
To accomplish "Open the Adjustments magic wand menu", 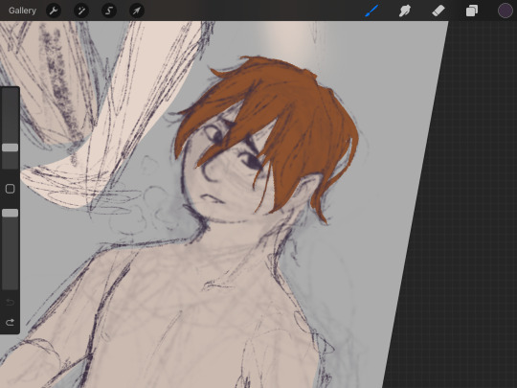I will (81, 11).
